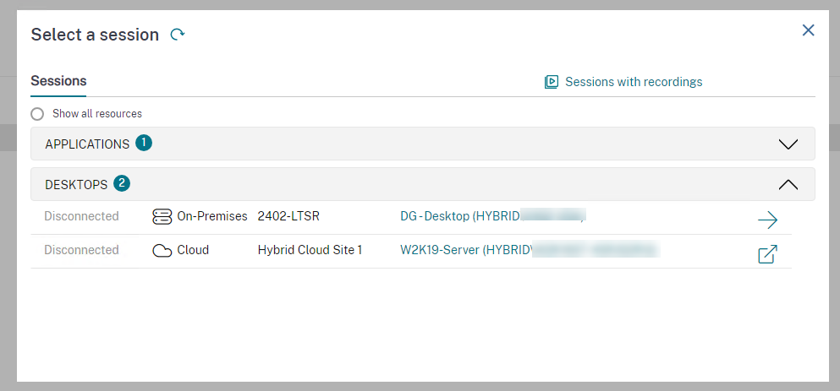The height and width of the screenshot is (391, 840).
Task: Click the arrow icon for DG-Desktop session
Action: [767, 220]
